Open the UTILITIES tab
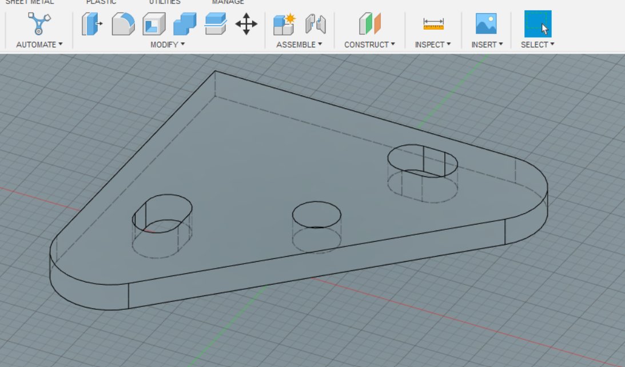 point(165,2)
